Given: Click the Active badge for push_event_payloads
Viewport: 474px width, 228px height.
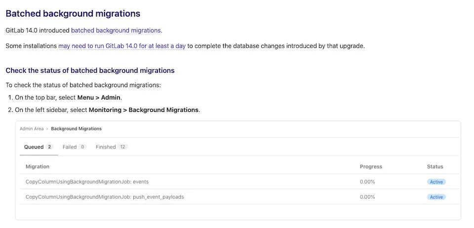Looking at the screenshot, I should pos(436,197).
